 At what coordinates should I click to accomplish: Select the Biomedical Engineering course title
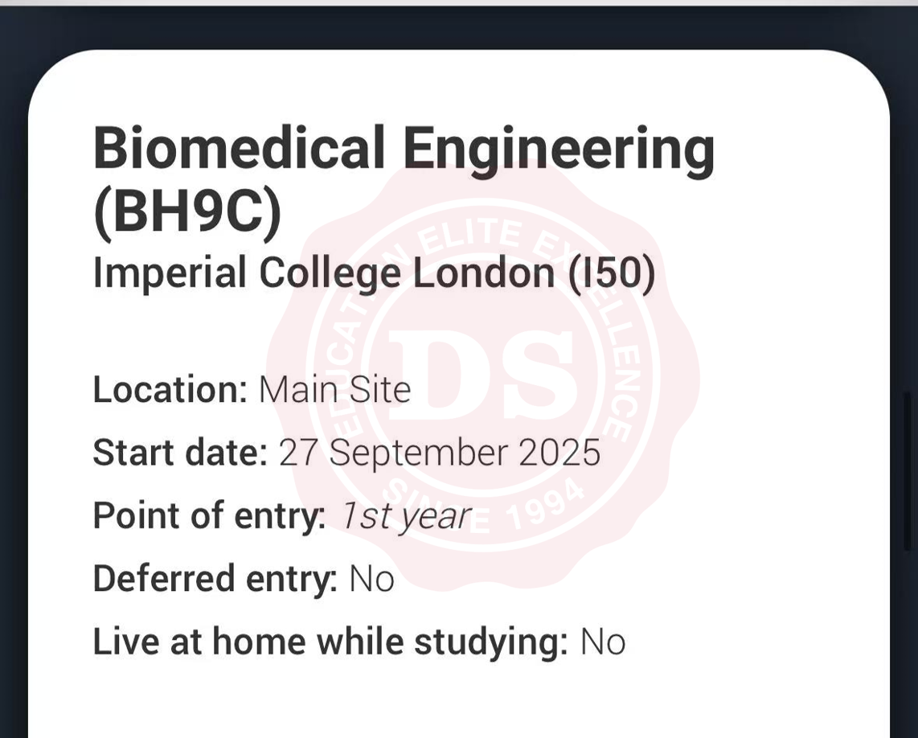coord(404,150)
